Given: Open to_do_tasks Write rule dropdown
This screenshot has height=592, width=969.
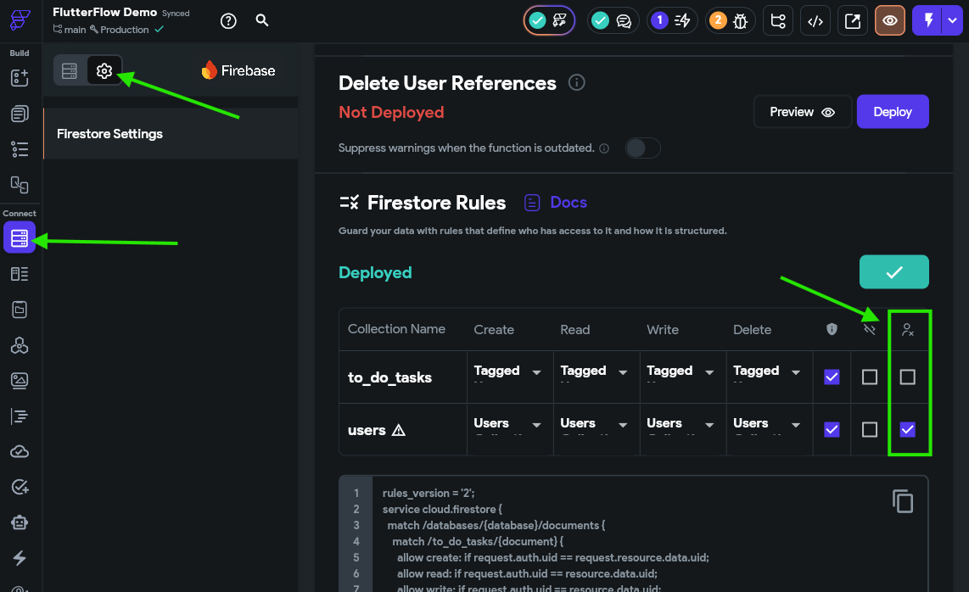Looking at the screenshot, I should click(683, 377).
